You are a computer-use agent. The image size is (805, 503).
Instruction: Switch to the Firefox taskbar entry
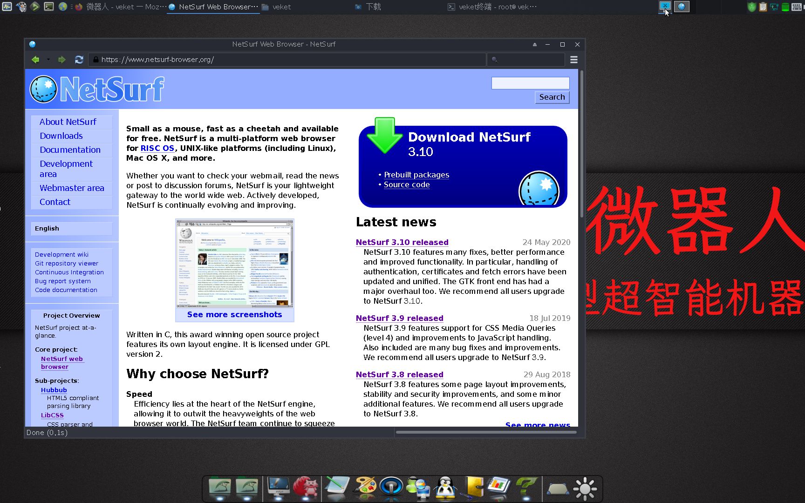(x=120, y=7)
